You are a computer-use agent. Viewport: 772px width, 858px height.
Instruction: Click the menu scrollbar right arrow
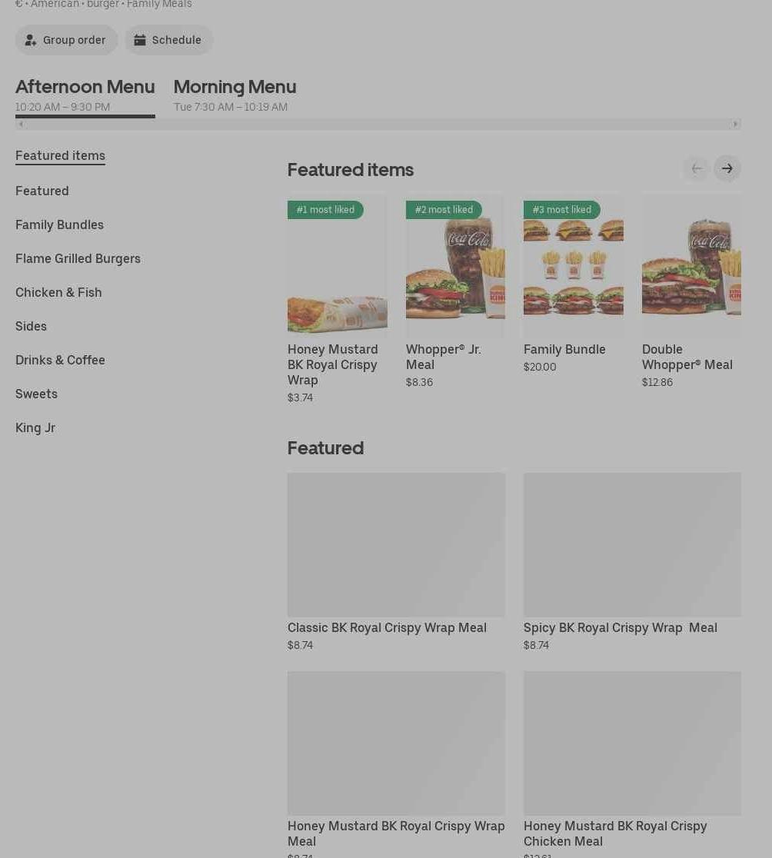pos(735,124)
